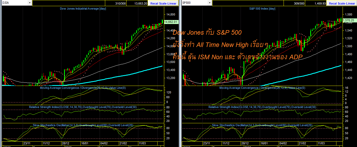Click the 14,800 price axis value
The height and width of the screenshot is (147, 357).
click(171, 15)
